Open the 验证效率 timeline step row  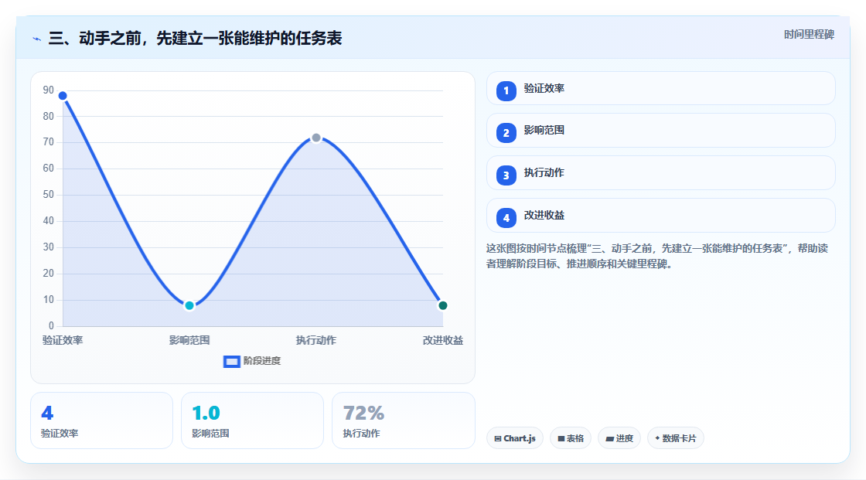(x=660, y=88)
